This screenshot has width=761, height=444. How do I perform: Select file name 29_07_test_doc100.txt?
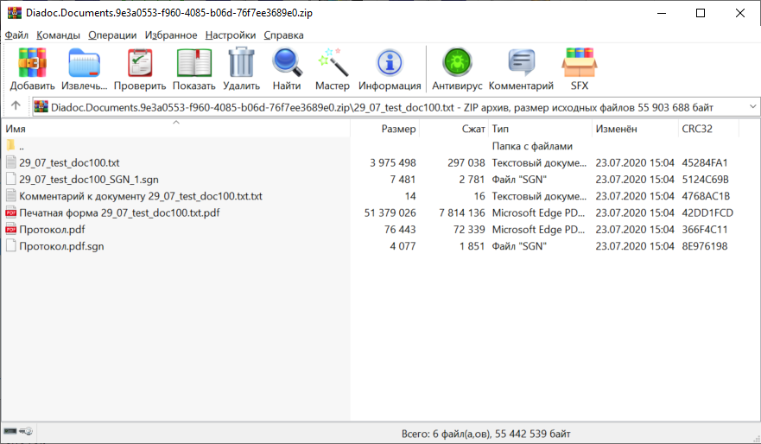coord(69,162)
